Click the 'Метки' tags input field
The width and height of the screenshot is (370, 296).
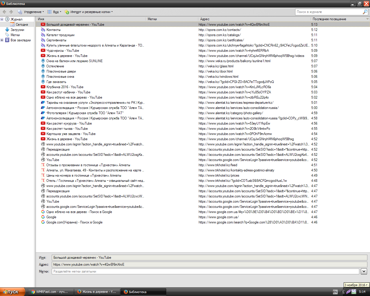click(206, 271)
